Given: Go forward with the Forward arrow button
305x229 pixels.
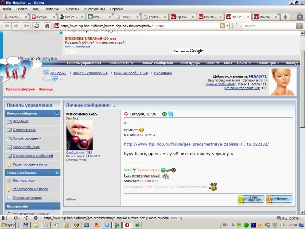Looking at the screenshot, I should [x=16, y=26].
